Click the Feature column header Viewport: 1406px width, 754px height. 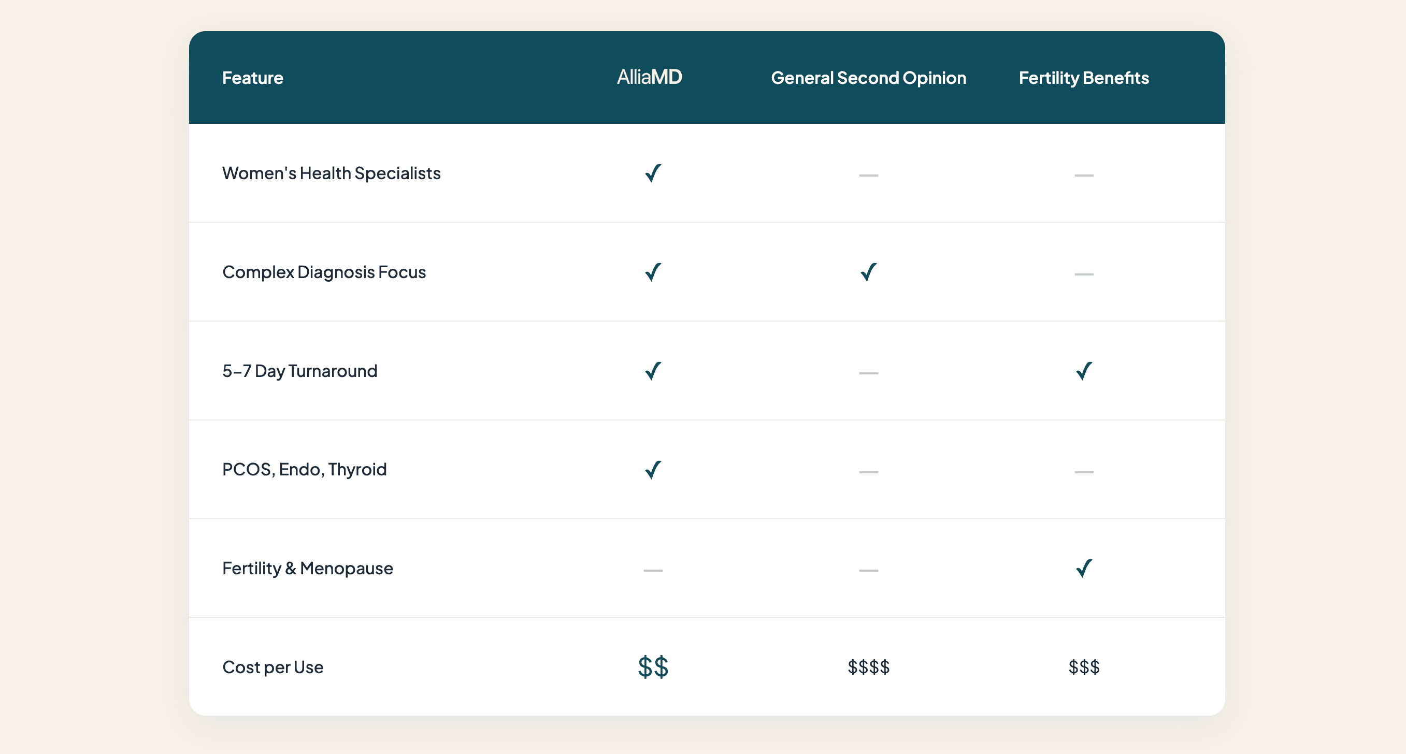tap(252, 78)
